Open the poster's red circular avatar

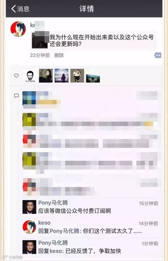pyautogui.click(x=18, y=29)
